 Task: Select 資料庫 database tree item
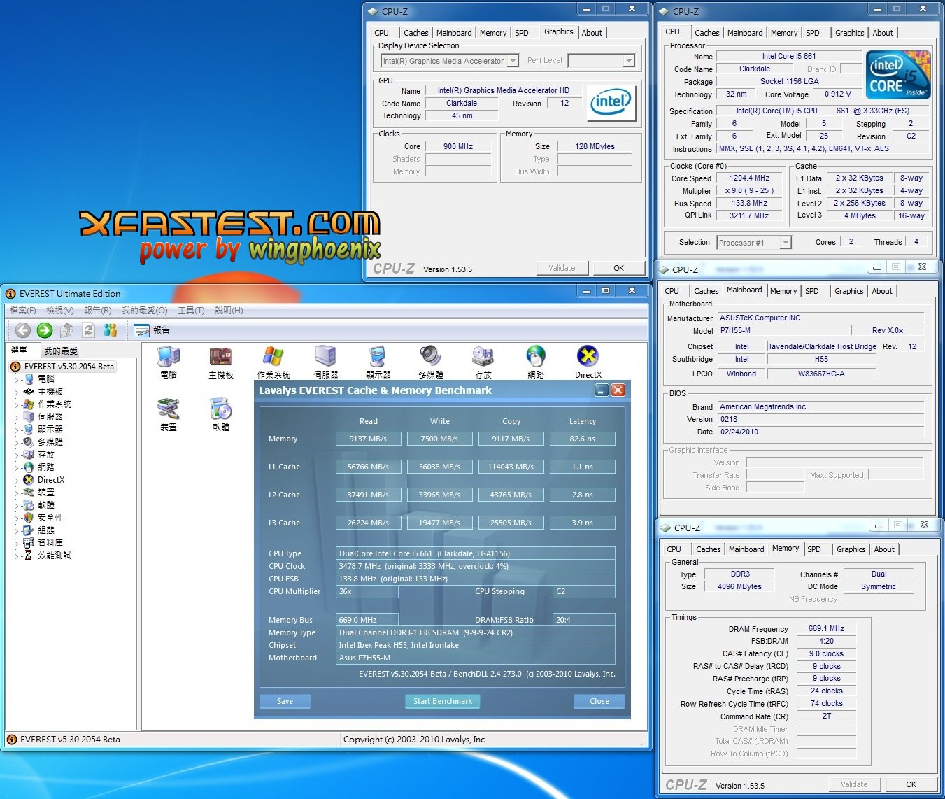(x=50, y=543)
